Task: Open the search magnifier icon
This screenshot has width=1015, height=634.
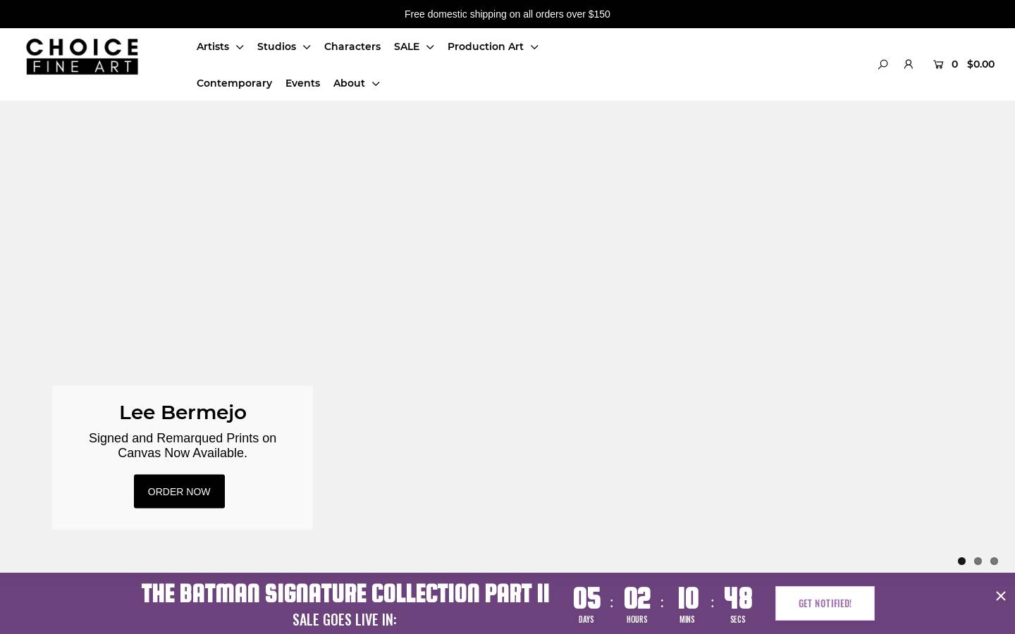Action: 882,64
